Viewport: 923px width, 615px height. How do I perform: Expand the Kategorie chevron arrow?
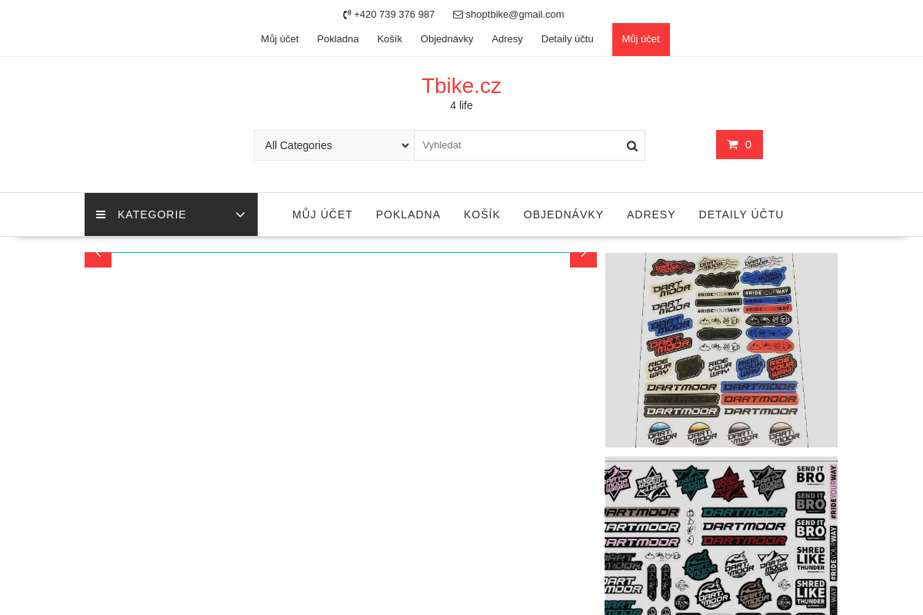[x=240, y=215]
